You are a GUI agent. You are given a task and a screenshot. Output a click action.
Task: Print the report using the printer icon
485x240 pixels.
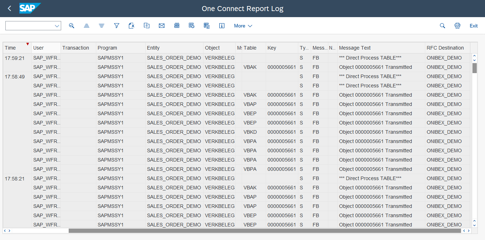[457, 26]
